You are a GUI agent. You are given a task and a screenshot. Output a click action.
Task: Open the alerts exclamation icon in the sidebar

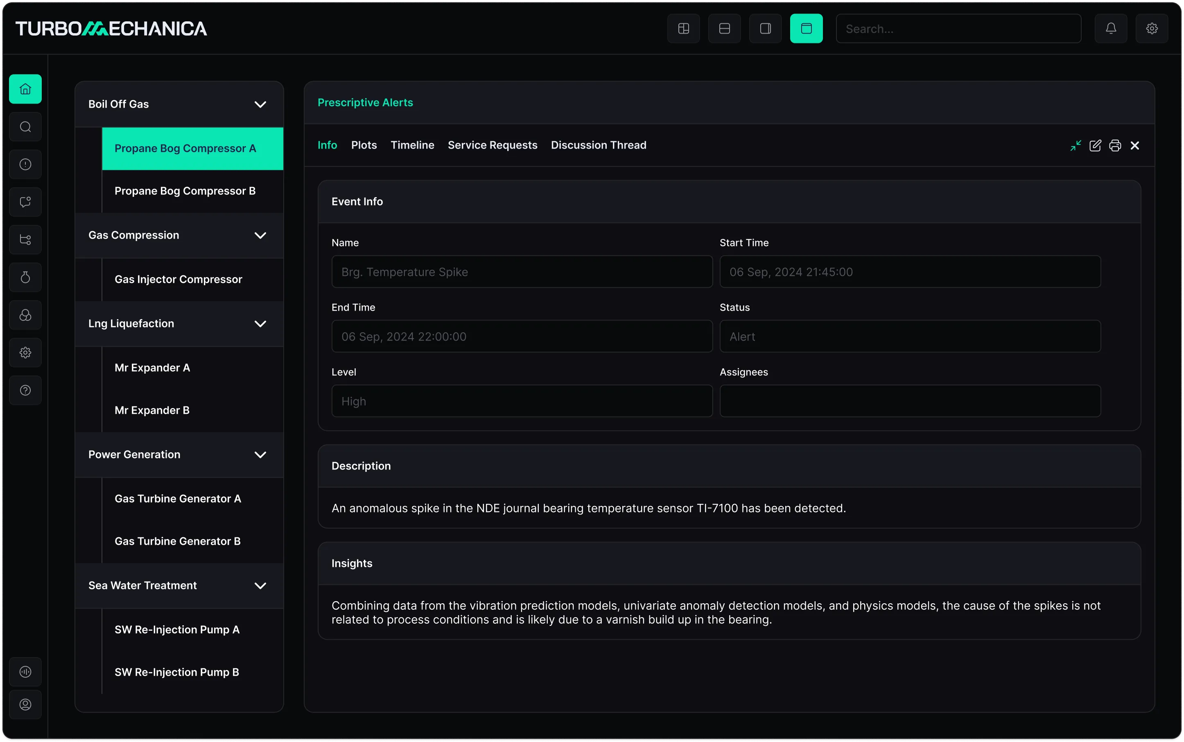coord(25,165)
